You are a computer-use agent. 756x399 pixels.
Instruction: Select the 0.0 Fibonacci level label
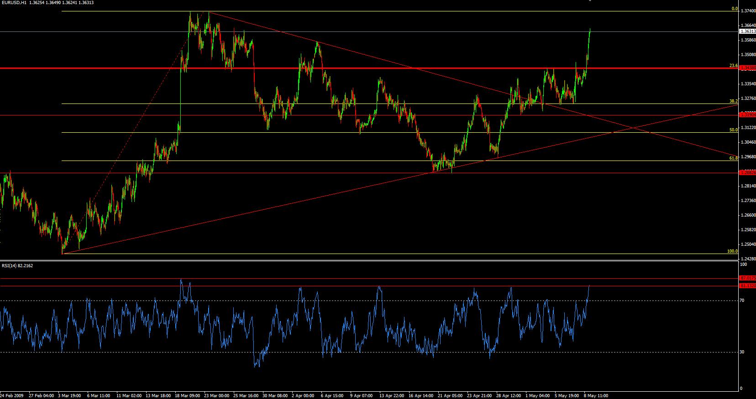pos(734,9)
